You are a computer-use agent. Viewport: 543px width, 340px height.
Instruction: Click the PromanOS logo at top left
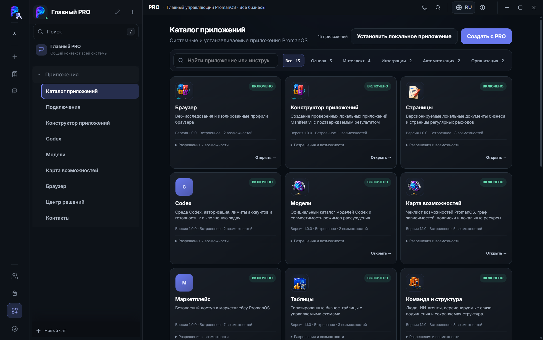click(x=16, y=12)
